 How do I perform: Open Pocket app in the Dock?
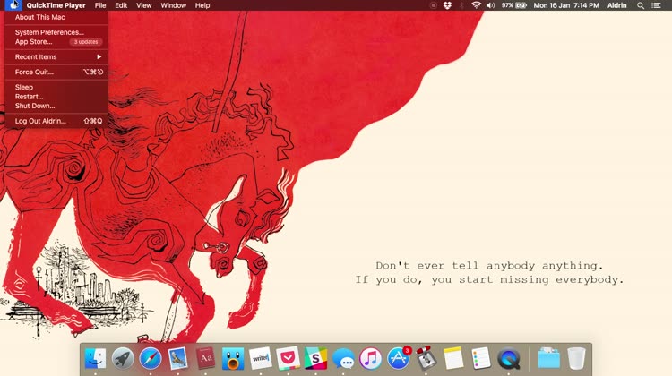pyautogui.click(x=288, y=358)
